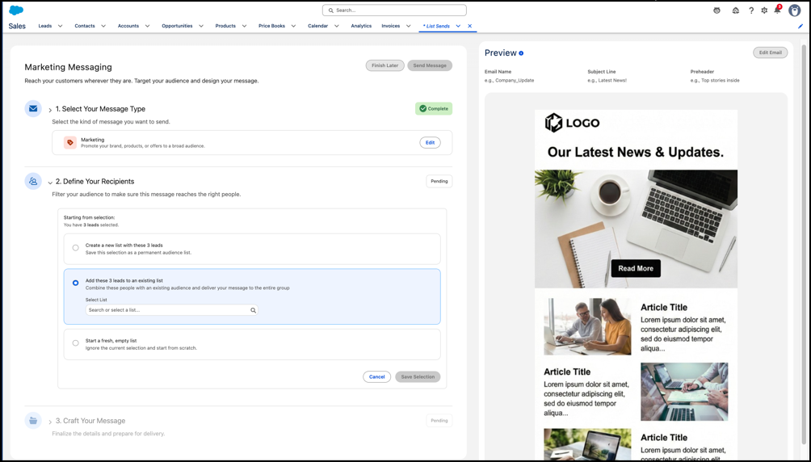The height and width of the screenshot is (462, 811).
Task: Click the edit navigation pencil icon
Action: click(800, 26)
